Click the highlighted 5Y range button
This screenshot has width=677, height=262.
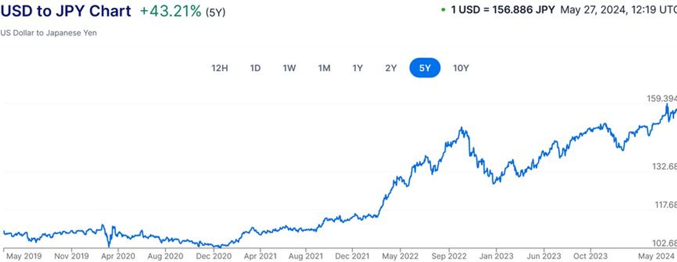424,68
